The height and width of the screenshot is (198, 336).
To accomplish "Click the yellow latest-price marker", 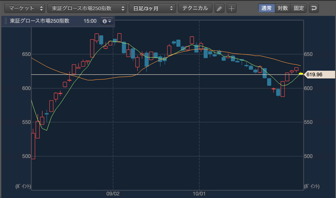I will [x=301, y=74].
